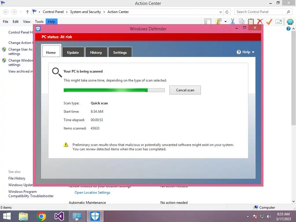This screenshot has height=222, width=296.
Task: Click Control Panel in the breadcrumb
Action: tap(53, 12)
